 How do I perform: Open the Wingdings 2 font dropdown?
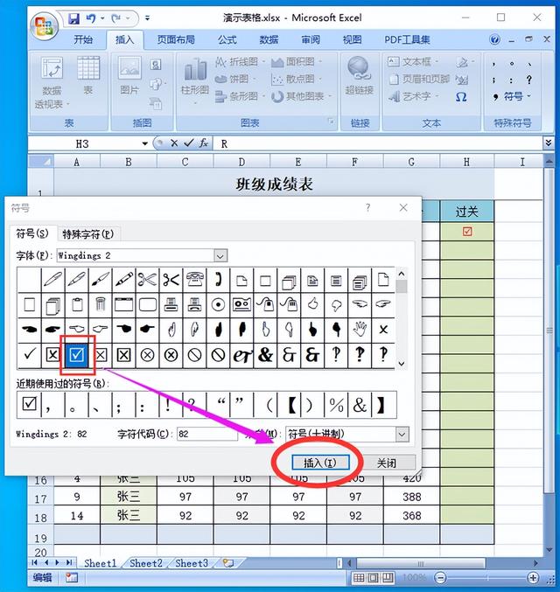(x=220, y=256)
